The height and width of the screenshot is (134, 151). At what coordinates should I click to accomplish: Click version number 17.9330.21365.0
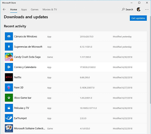88,67
